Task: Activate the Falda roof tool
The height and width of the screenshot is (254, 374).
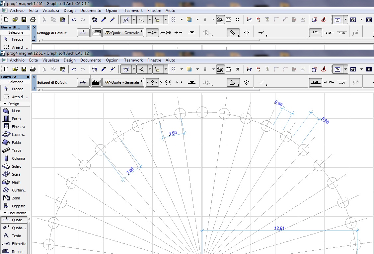Action: click(16, 143)
